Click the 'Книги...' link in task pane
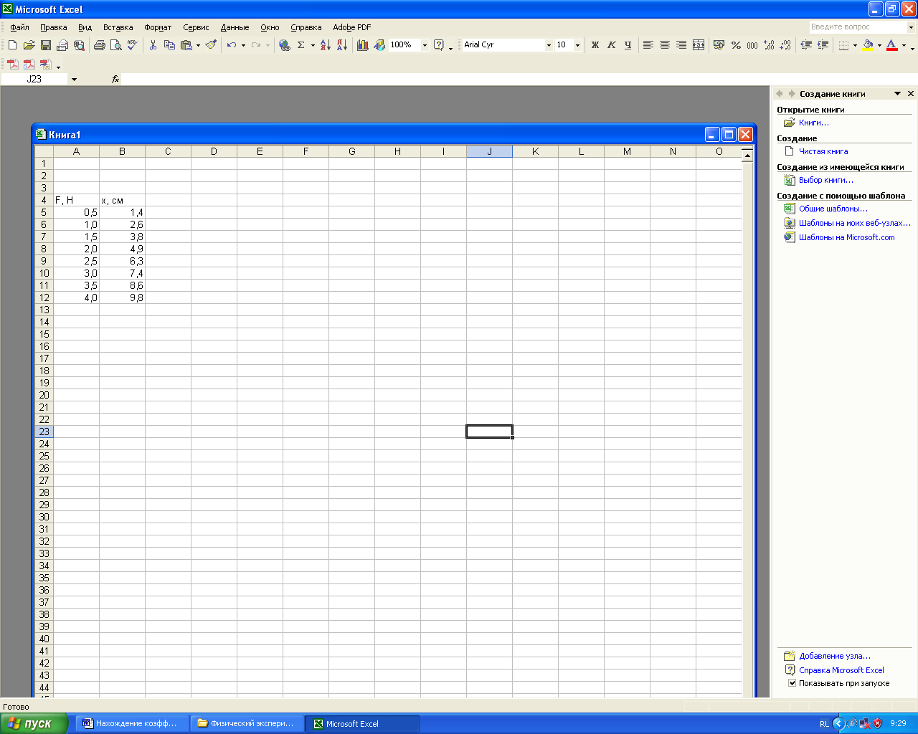Viewport: 918px width, 734px height. tap(814, 123)
